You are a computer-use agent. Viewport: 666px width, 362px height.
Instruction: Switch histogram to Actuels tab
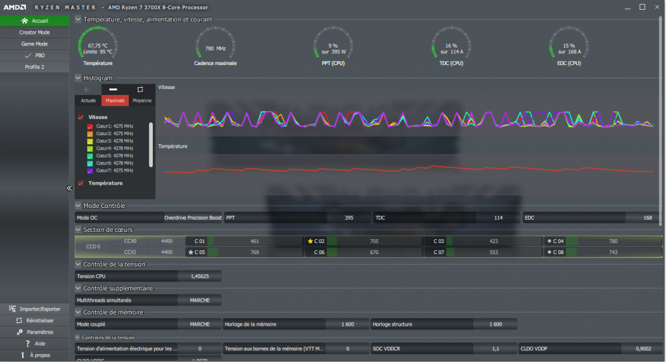click(88, 101)
